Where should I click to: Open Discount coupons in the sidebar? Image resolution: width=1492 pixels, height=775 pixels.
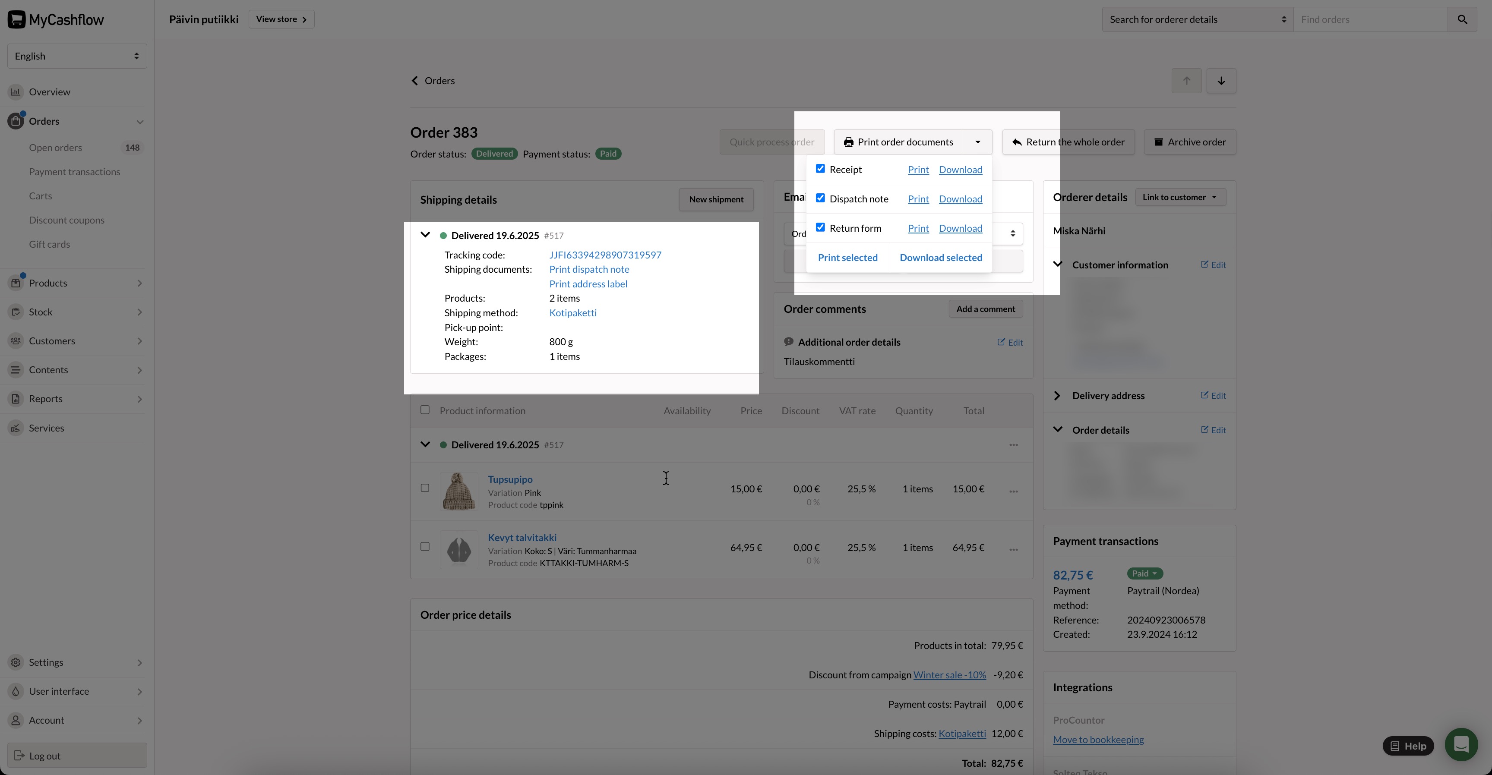click(x=66, y=221)
